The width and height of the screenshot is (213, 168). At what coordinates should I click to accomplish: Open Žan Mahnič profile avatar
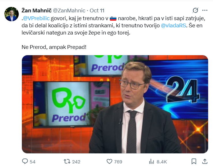tap(12, 14)
